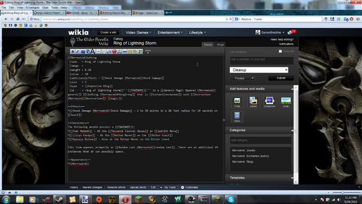The image size is (362, 204).
Task: Open the Need help editing link
Action: tap(282, 40)
